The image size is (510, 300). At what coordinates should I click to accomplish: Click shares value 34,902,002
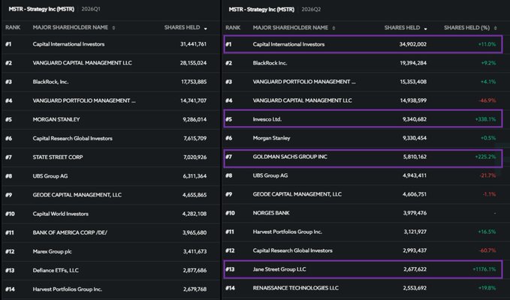413,44
